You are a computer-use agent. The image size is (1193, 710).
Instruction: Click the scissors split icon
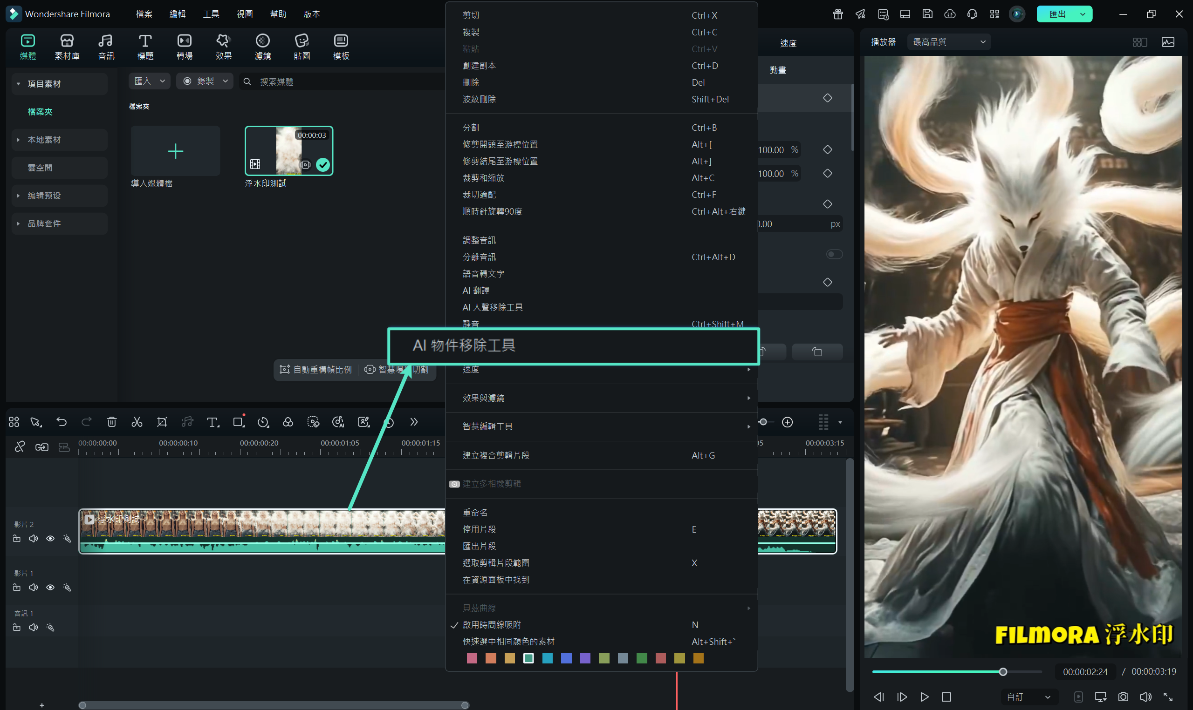(x=137, y=421)
